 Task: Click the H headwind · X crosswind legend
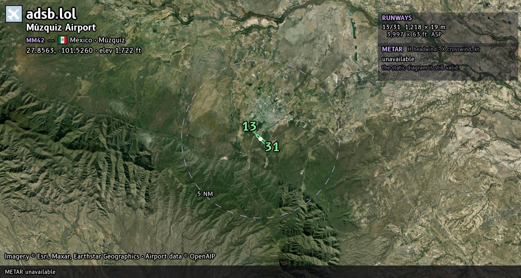[443, 49]
